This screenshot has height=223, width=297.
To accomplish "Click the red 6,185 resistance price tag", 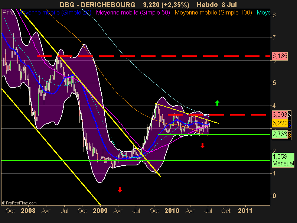I will [x=280, y=56].
